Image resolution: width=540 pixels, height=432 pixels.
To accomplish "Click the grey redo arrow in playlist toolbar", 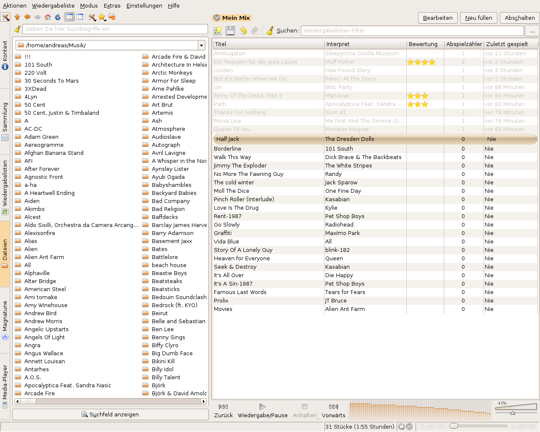I will [255, 30].
